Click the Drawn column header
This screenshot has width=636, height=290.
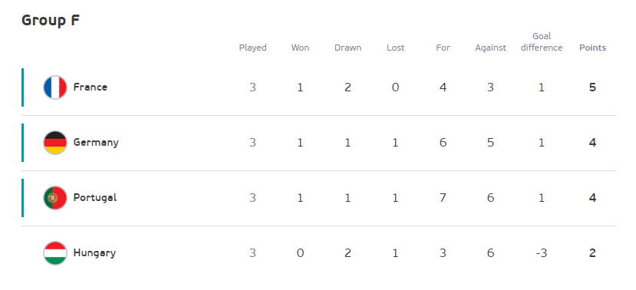coord(348,48)
